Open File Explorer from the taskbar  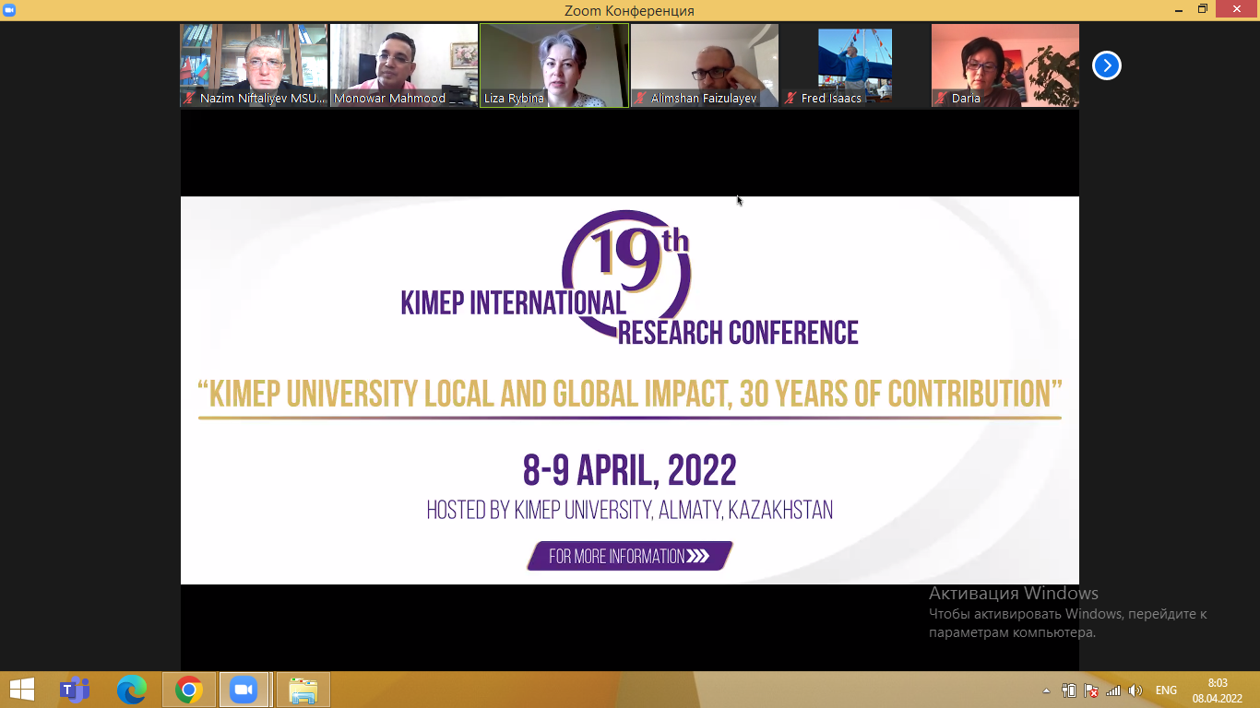coord(303,690)
